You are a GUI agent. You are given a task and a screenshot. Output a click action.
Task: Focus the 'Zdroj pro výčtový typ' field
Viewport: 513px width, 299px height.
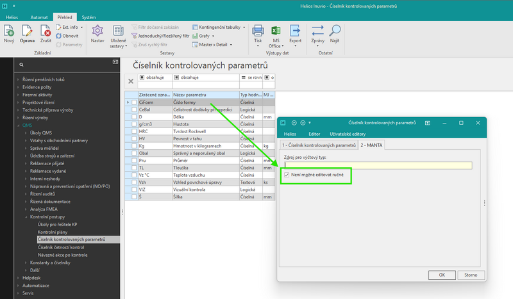point(378,165)
